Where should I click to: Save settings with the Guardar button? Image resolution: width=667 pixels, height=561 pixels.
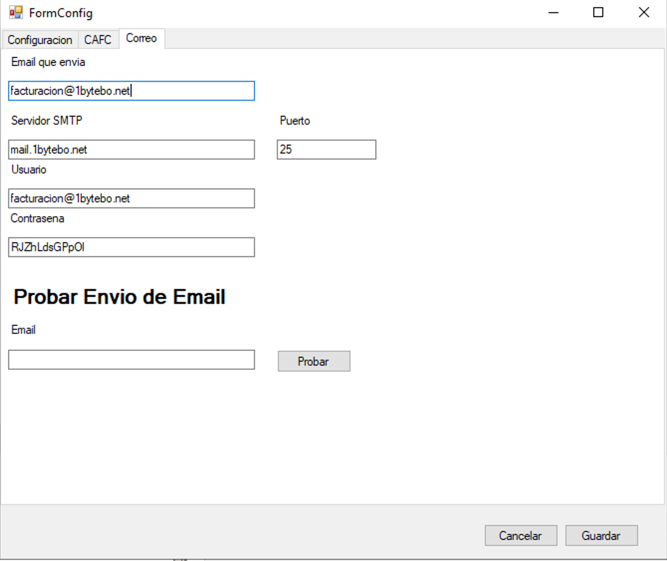tap(601, 536)
